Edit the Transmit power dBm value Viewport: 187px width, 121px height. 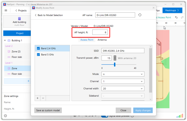pyautogui.click(x=106, y=58)
